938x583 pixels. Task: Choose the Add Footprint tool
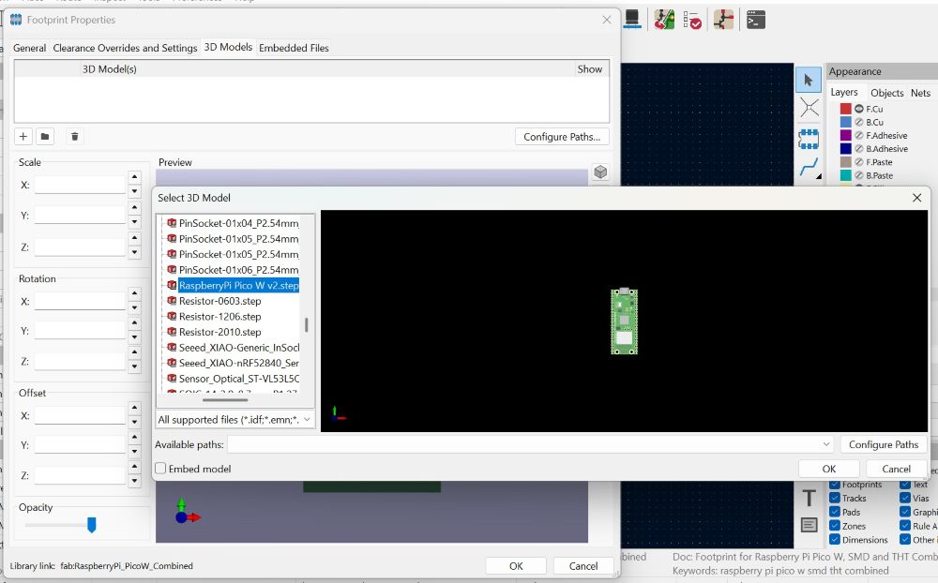[x=809, y=140]
